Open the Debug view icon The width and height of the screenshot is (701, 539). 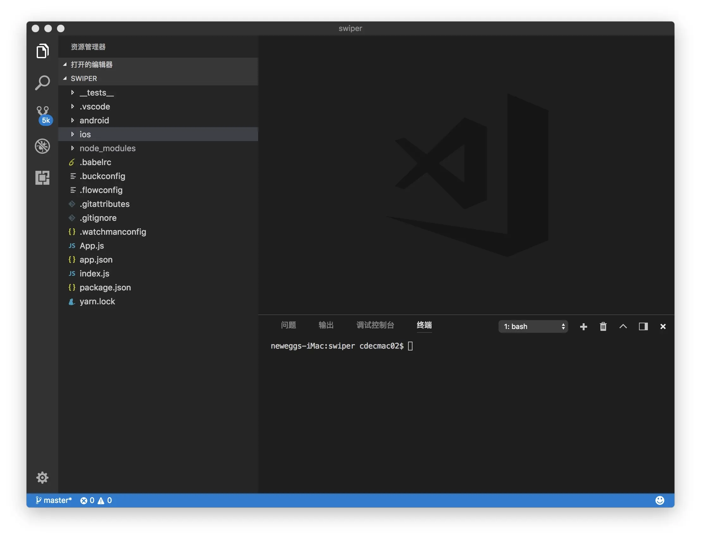[42, 146]
